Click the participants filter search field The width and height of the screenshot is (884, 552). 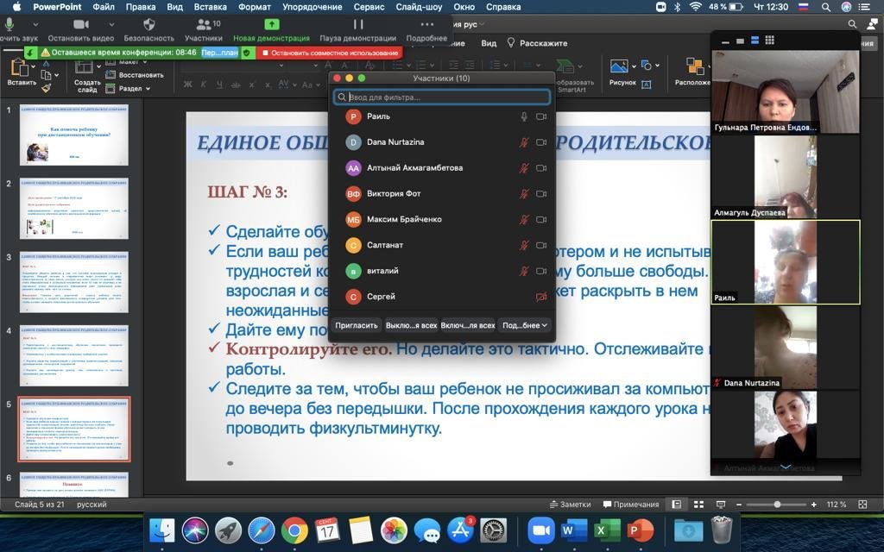442,97
